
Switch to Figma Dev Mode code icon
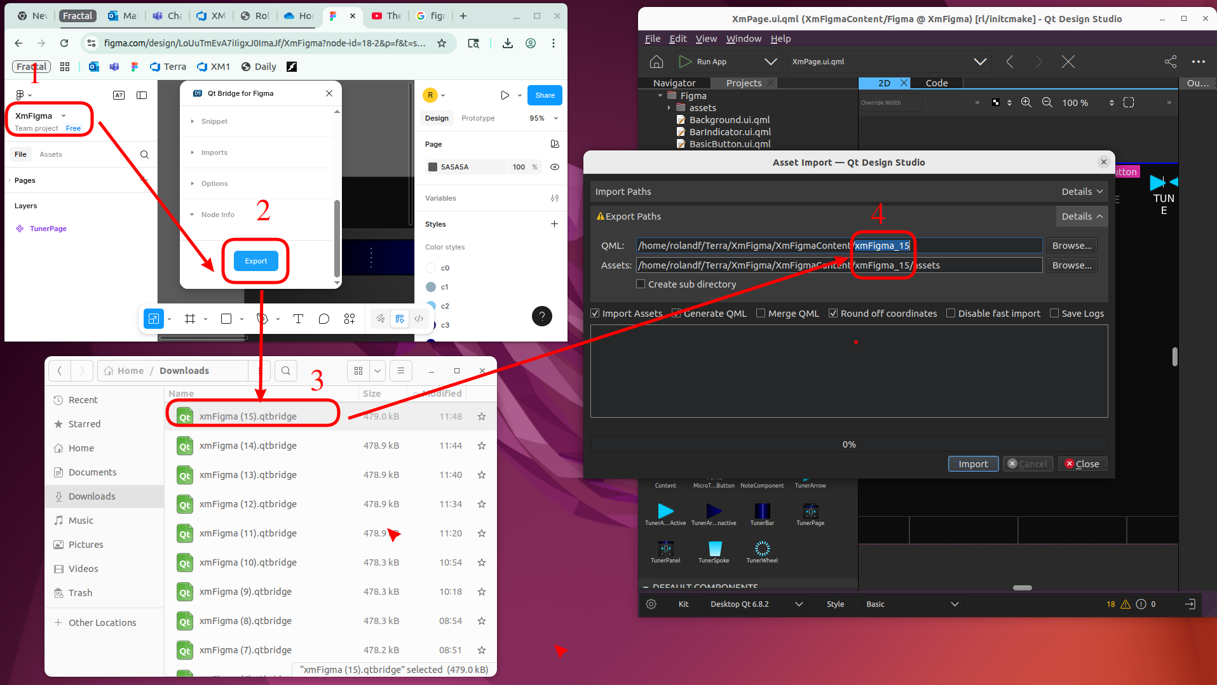(x=419, y=319)
